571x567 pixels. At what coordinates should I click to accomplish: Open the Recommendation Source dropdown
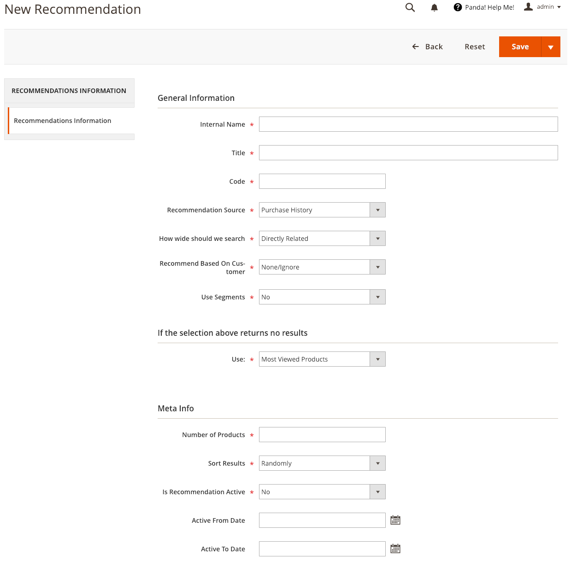tap(322, 210)
